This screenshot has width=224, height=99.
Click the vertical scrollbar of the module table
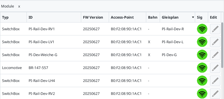[x=222, y=45]
